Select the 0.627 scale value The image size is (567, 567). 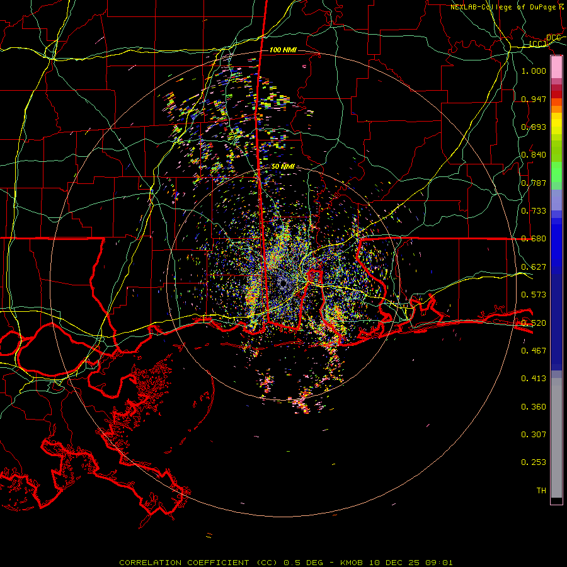point(534,267)
